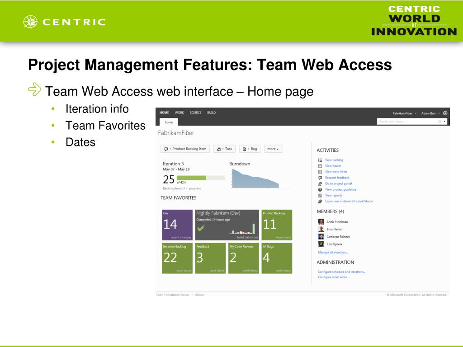
Task: Click the Task button icon
Action: [x=219, y=149]
